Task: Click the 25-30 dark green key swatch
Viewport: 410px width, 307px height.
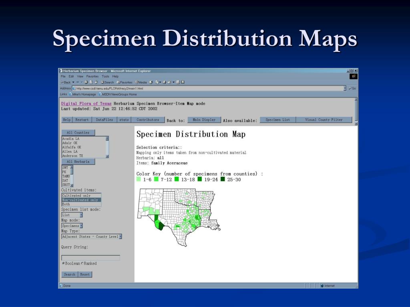Action: [223, 179]
